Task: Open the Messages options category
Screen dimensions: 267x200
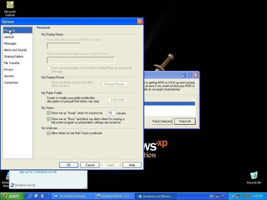Action: [18, 43]
